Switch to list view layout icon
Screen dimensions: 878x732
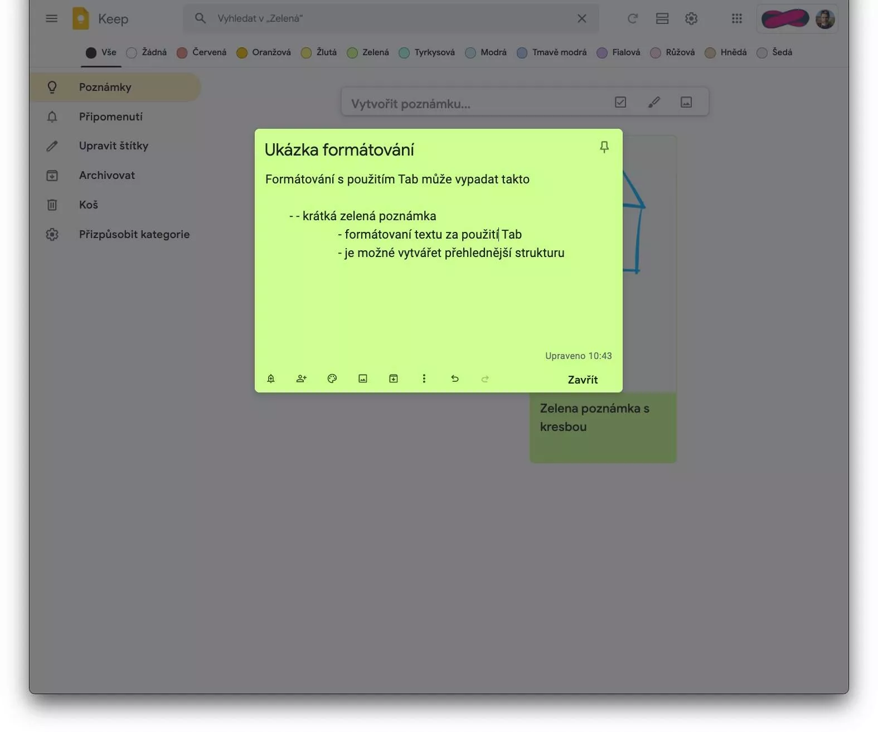click(662, 18)
